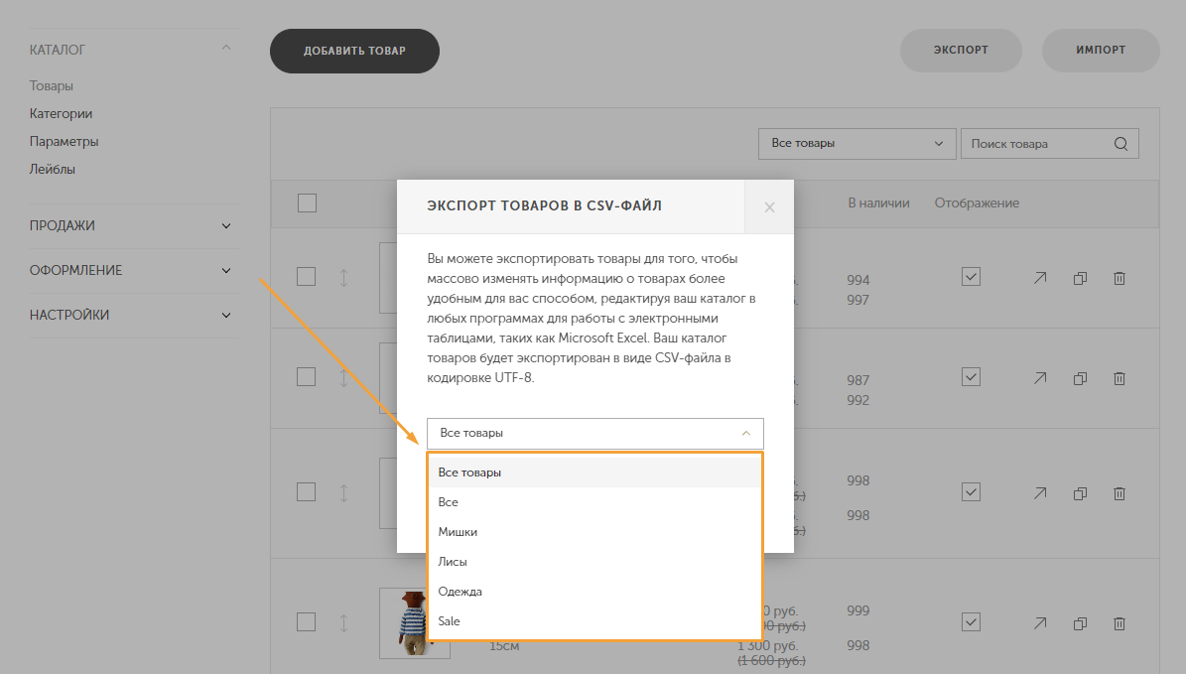Viewport: 1186px width, 674px height.
Task: Toggle the select-all products checkbox
Action: click(x=307, y=202)
